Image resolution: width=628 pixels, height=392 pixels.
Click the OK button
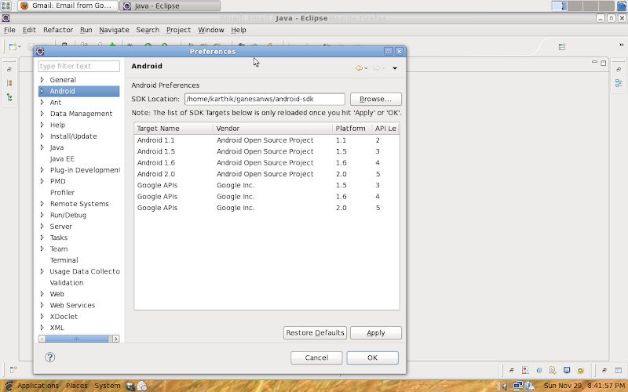tap(372, 358)
